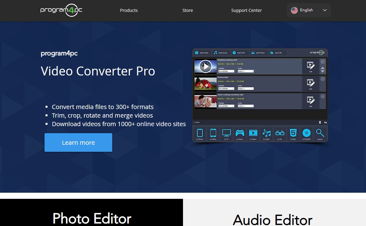Screen dimensions: 366x226
Task: Click the Search magnifier icon
Action: [x=320, y=133]
